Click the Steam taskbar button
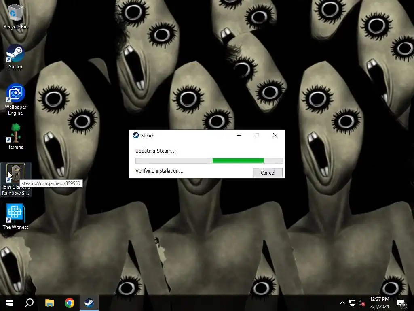 [89, 303]
